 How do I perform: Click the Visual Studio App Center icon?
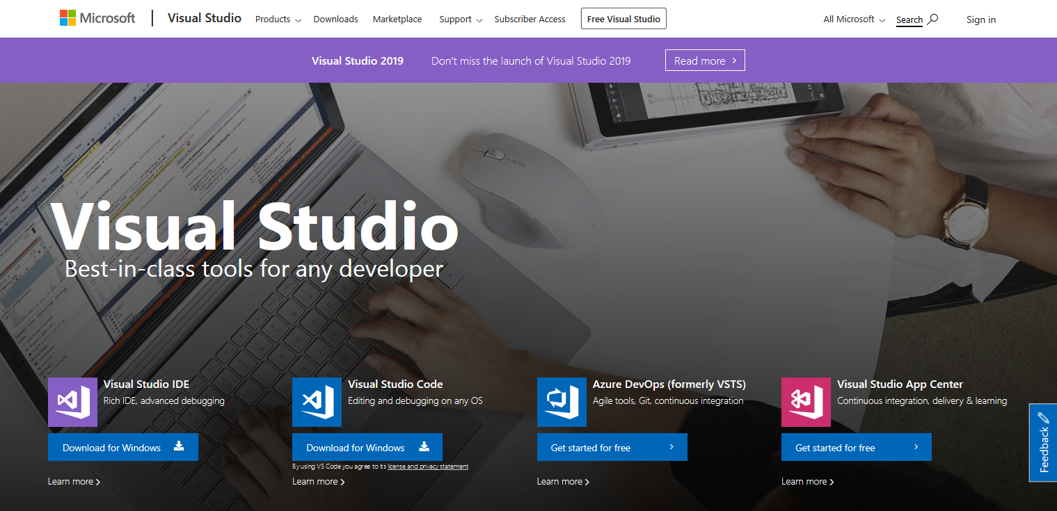pos(806,402)
